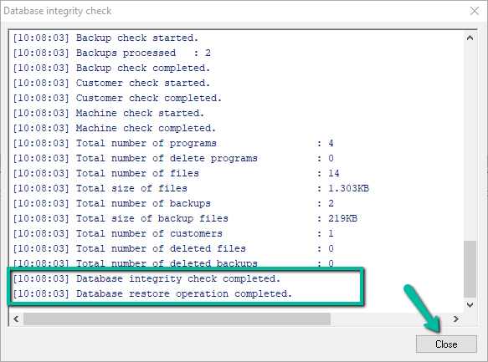Image resolution: width=488 pixels, height=362 pixels.
Task: Select the 'Total number of programs' line
Action: [x=173, y=143]
